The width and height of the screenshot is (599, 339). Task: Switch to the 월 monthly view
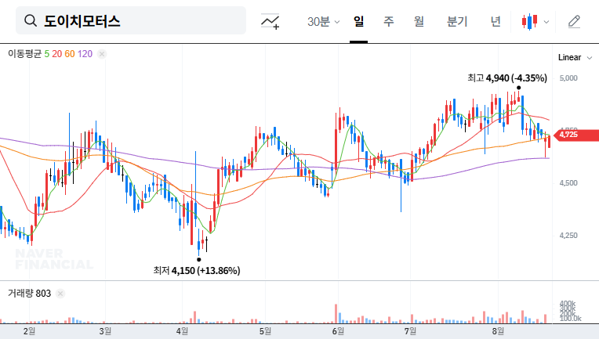click(x=419, y=22)
